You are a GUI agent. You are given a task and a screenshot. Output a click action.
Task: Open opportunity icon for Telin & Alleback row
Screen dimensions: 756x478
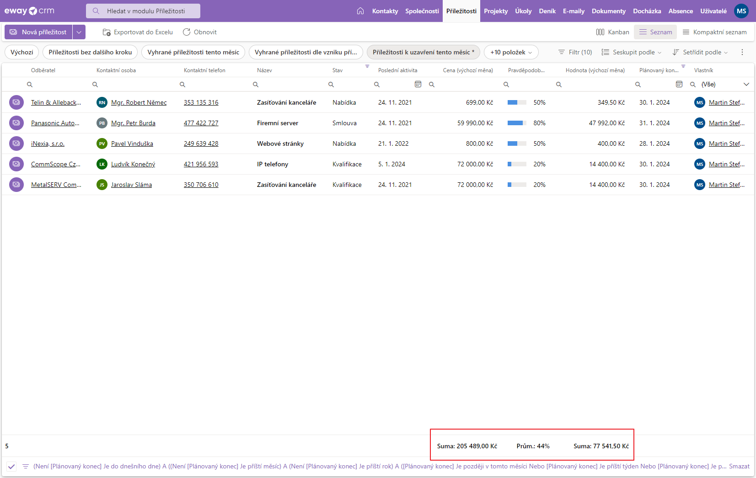click(x=16, y=102)
